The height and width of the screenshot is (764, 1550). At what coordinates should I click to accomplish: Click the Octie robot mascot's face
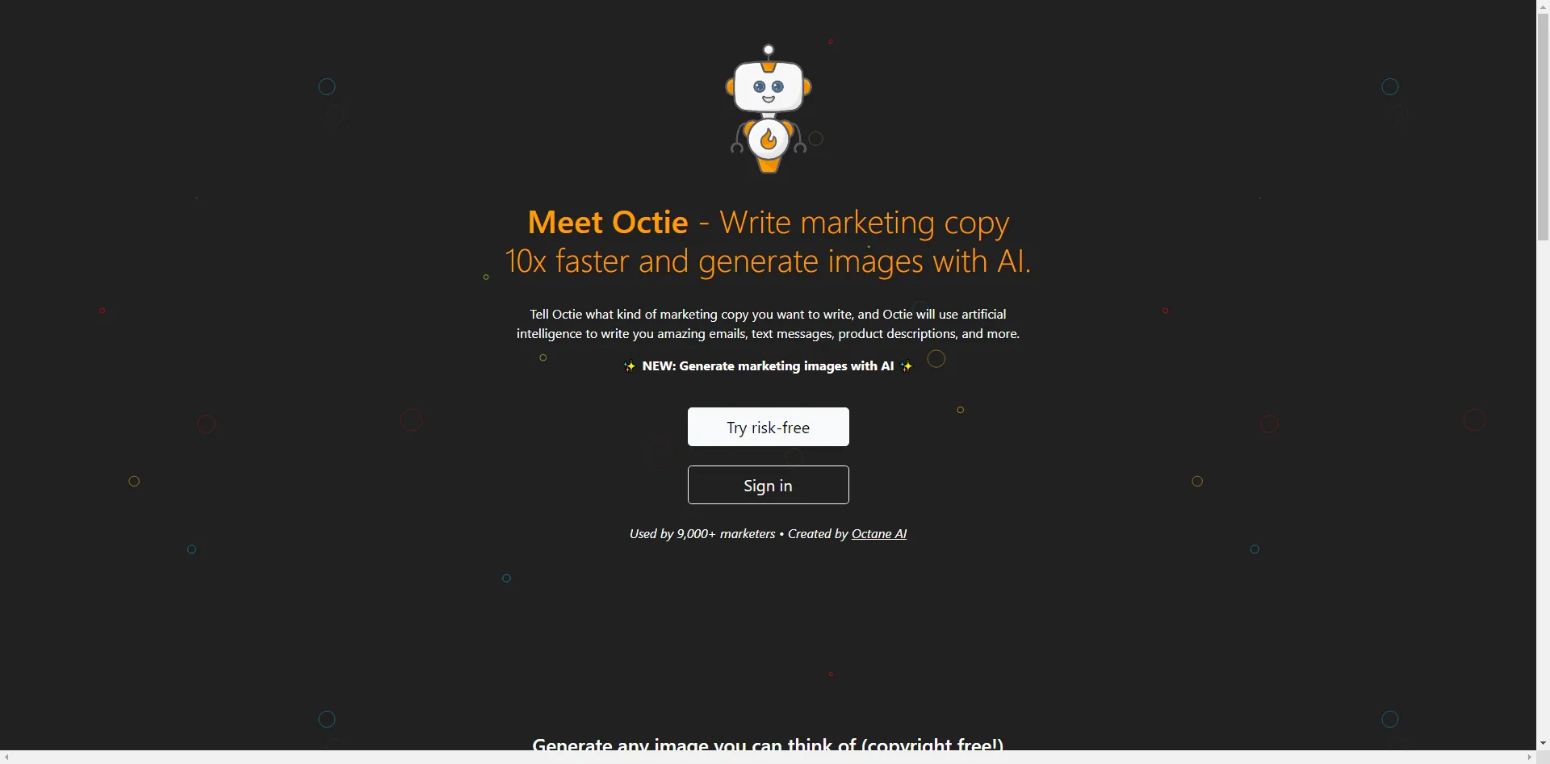[x=769, y=87]
